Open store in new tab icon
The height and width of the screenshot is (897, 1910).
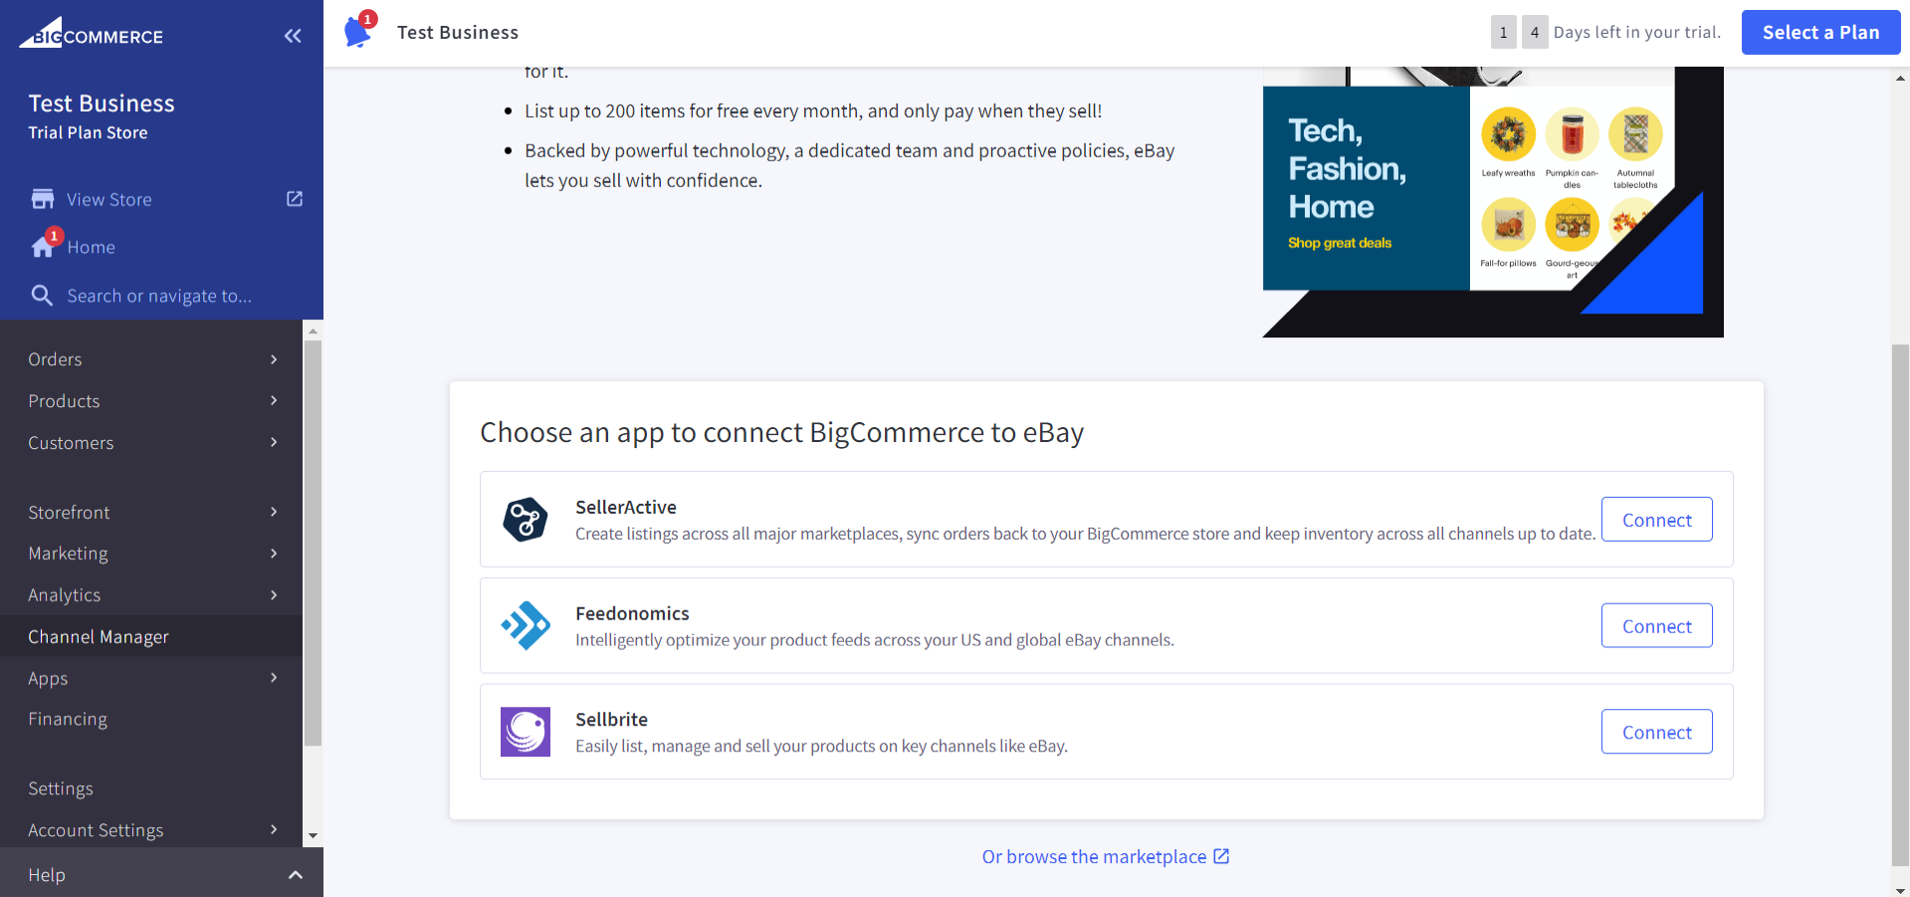[x=295, y=199]
